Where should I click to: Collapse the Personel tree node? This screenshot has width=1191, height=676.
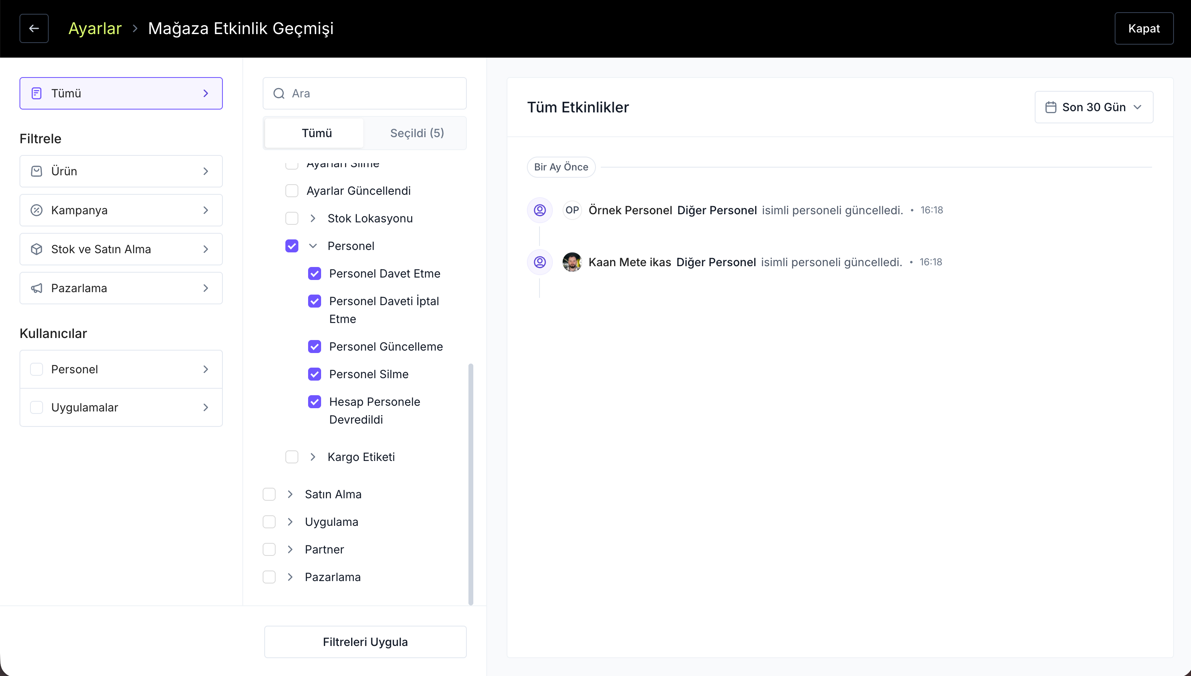[x=313, y=246]
